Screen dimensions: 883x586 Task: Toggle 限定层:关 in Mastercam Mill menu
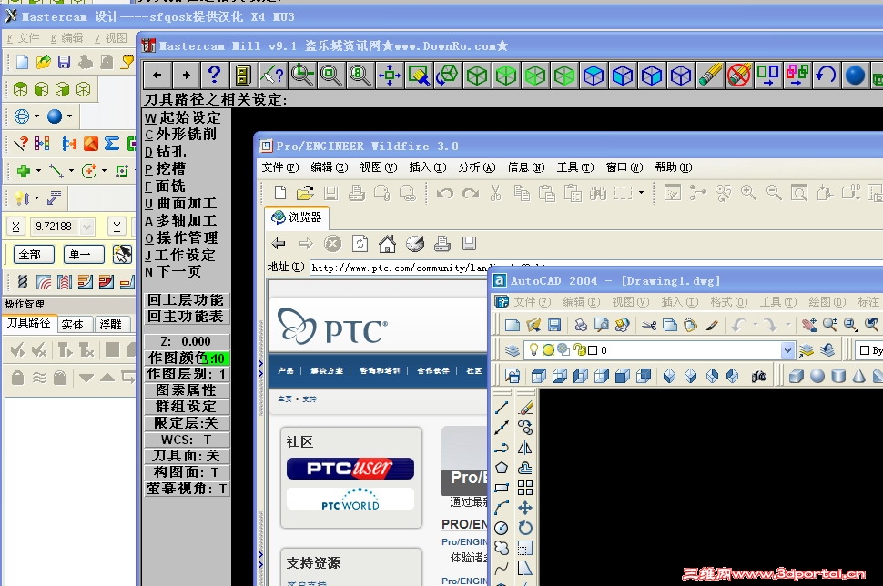click(187, 423)
